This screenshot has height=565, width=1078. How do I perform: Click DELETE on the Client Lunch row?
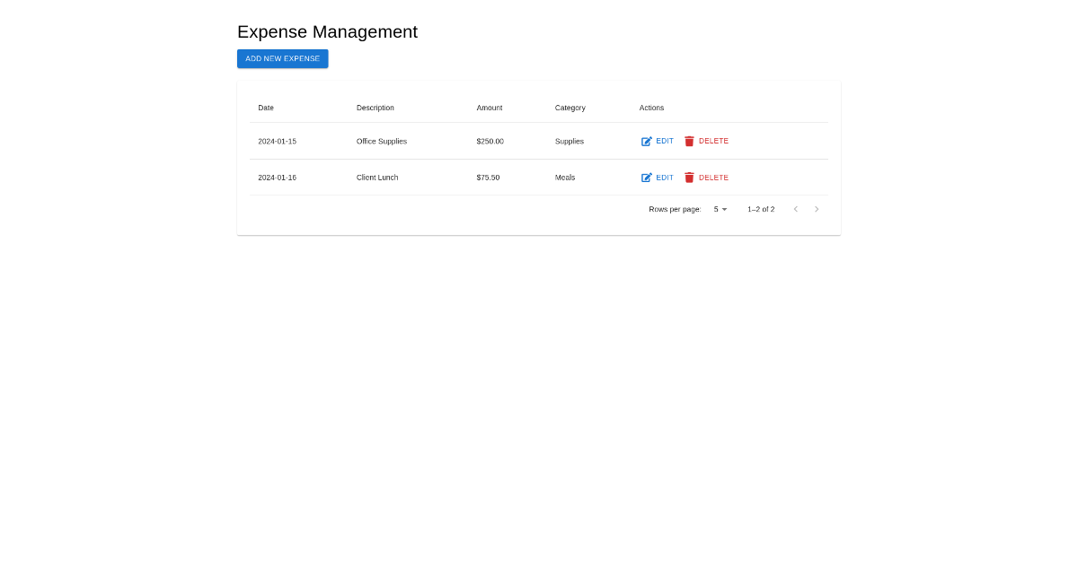[x=707, y=178]
